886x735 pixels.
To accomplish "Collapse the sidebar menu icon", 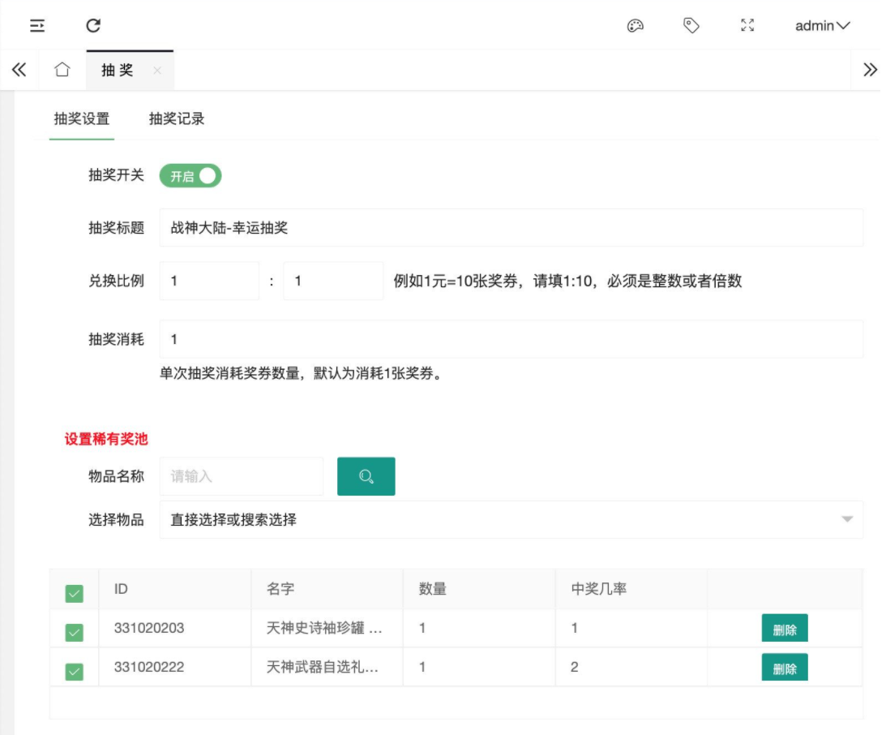I will 37,26.
